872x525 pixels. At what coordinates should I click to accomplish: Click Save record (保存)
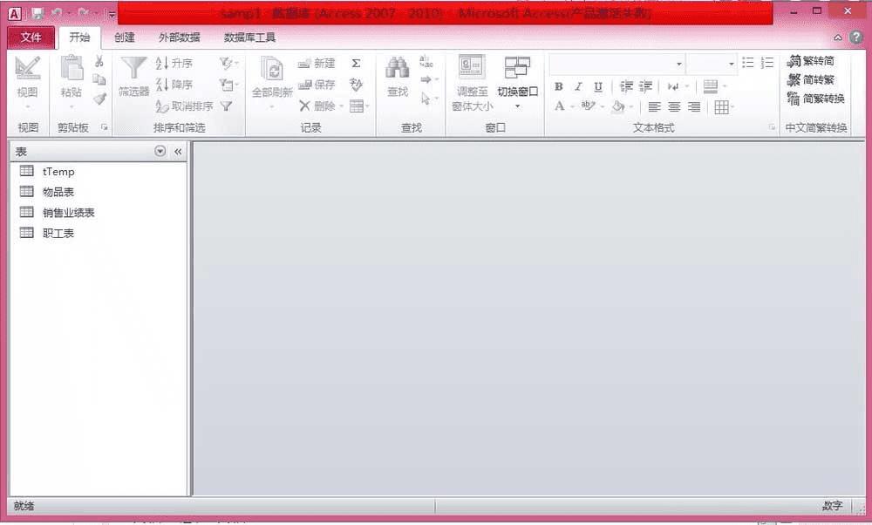(x=317, y=85)
